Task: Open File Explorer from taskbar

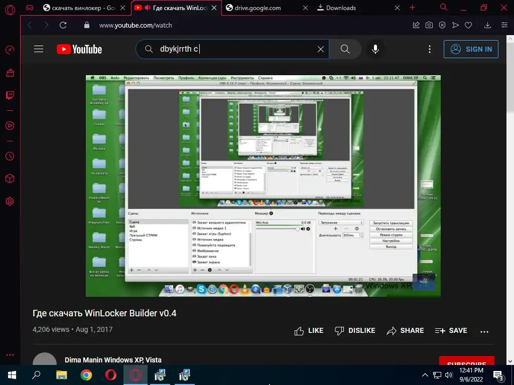Action: (61, 375)
